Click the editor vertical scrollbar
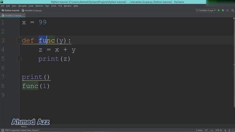 coord(234,63)
